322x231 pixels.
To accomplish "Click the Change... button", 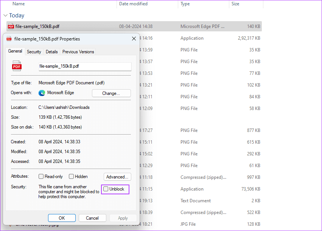I will 111,93.
